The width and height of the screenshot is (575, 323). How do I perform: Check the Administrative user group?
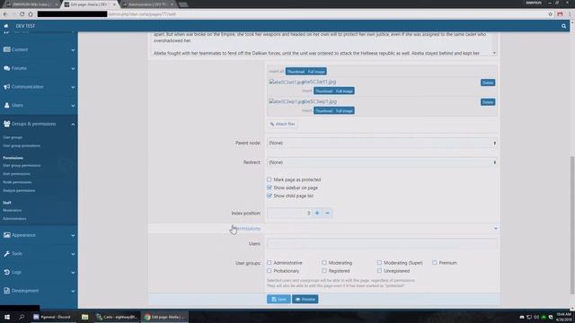coord(270,263)
